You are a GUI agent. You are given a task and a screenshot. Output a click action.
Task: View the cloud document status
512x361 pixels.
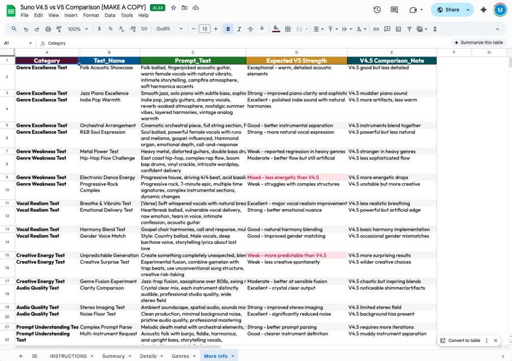[196, 8]
